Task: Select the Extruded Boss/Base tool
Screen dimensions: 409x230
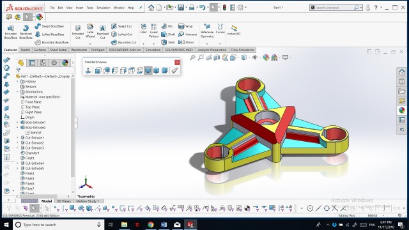Action: 11,32
